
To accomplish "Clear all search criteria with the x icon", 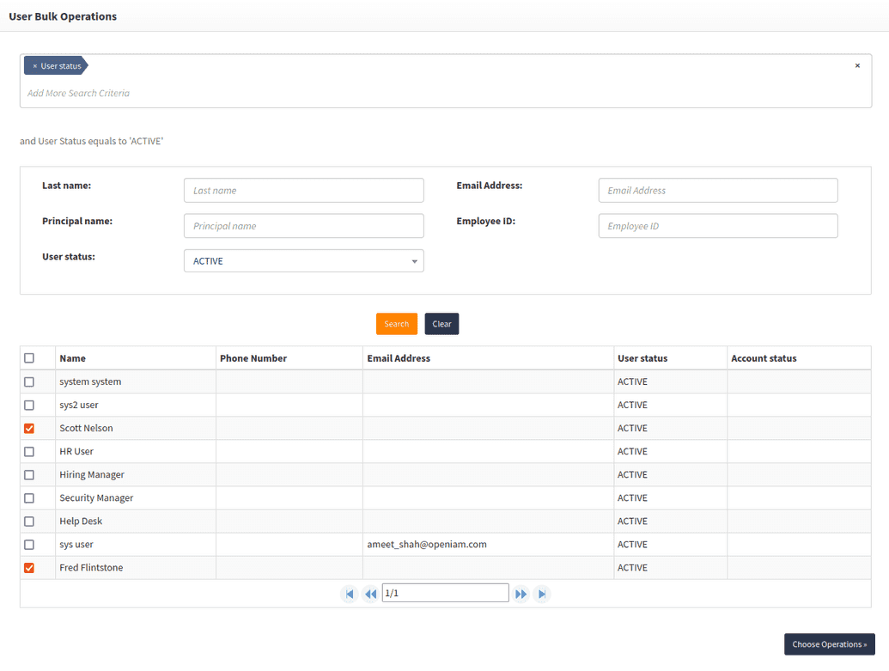I will pyautogui.click(x=856, y=64).
